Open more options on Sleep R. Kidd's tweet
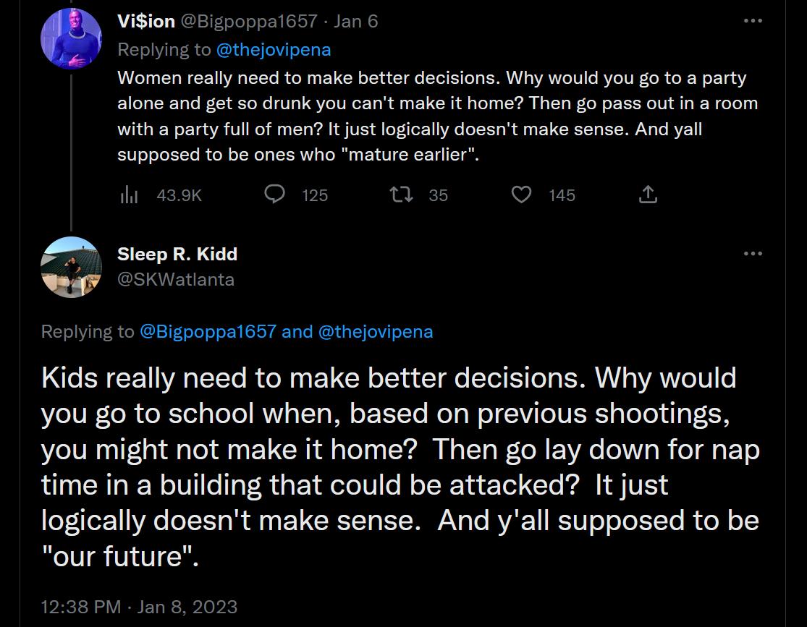The image size is (807, 627). pos(753,253)
